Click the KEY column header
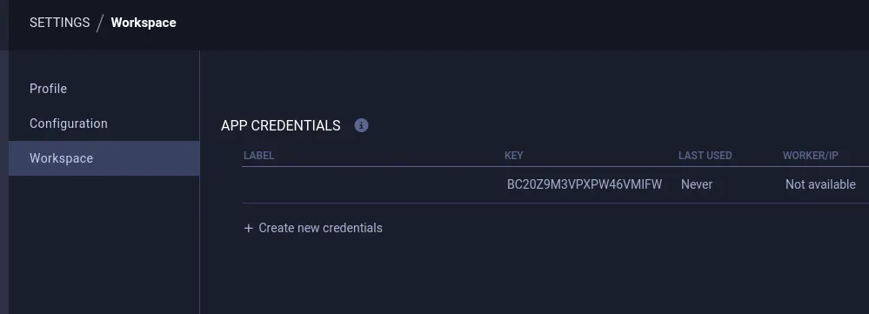The image size is (869, 314). (x=514, y=156)
